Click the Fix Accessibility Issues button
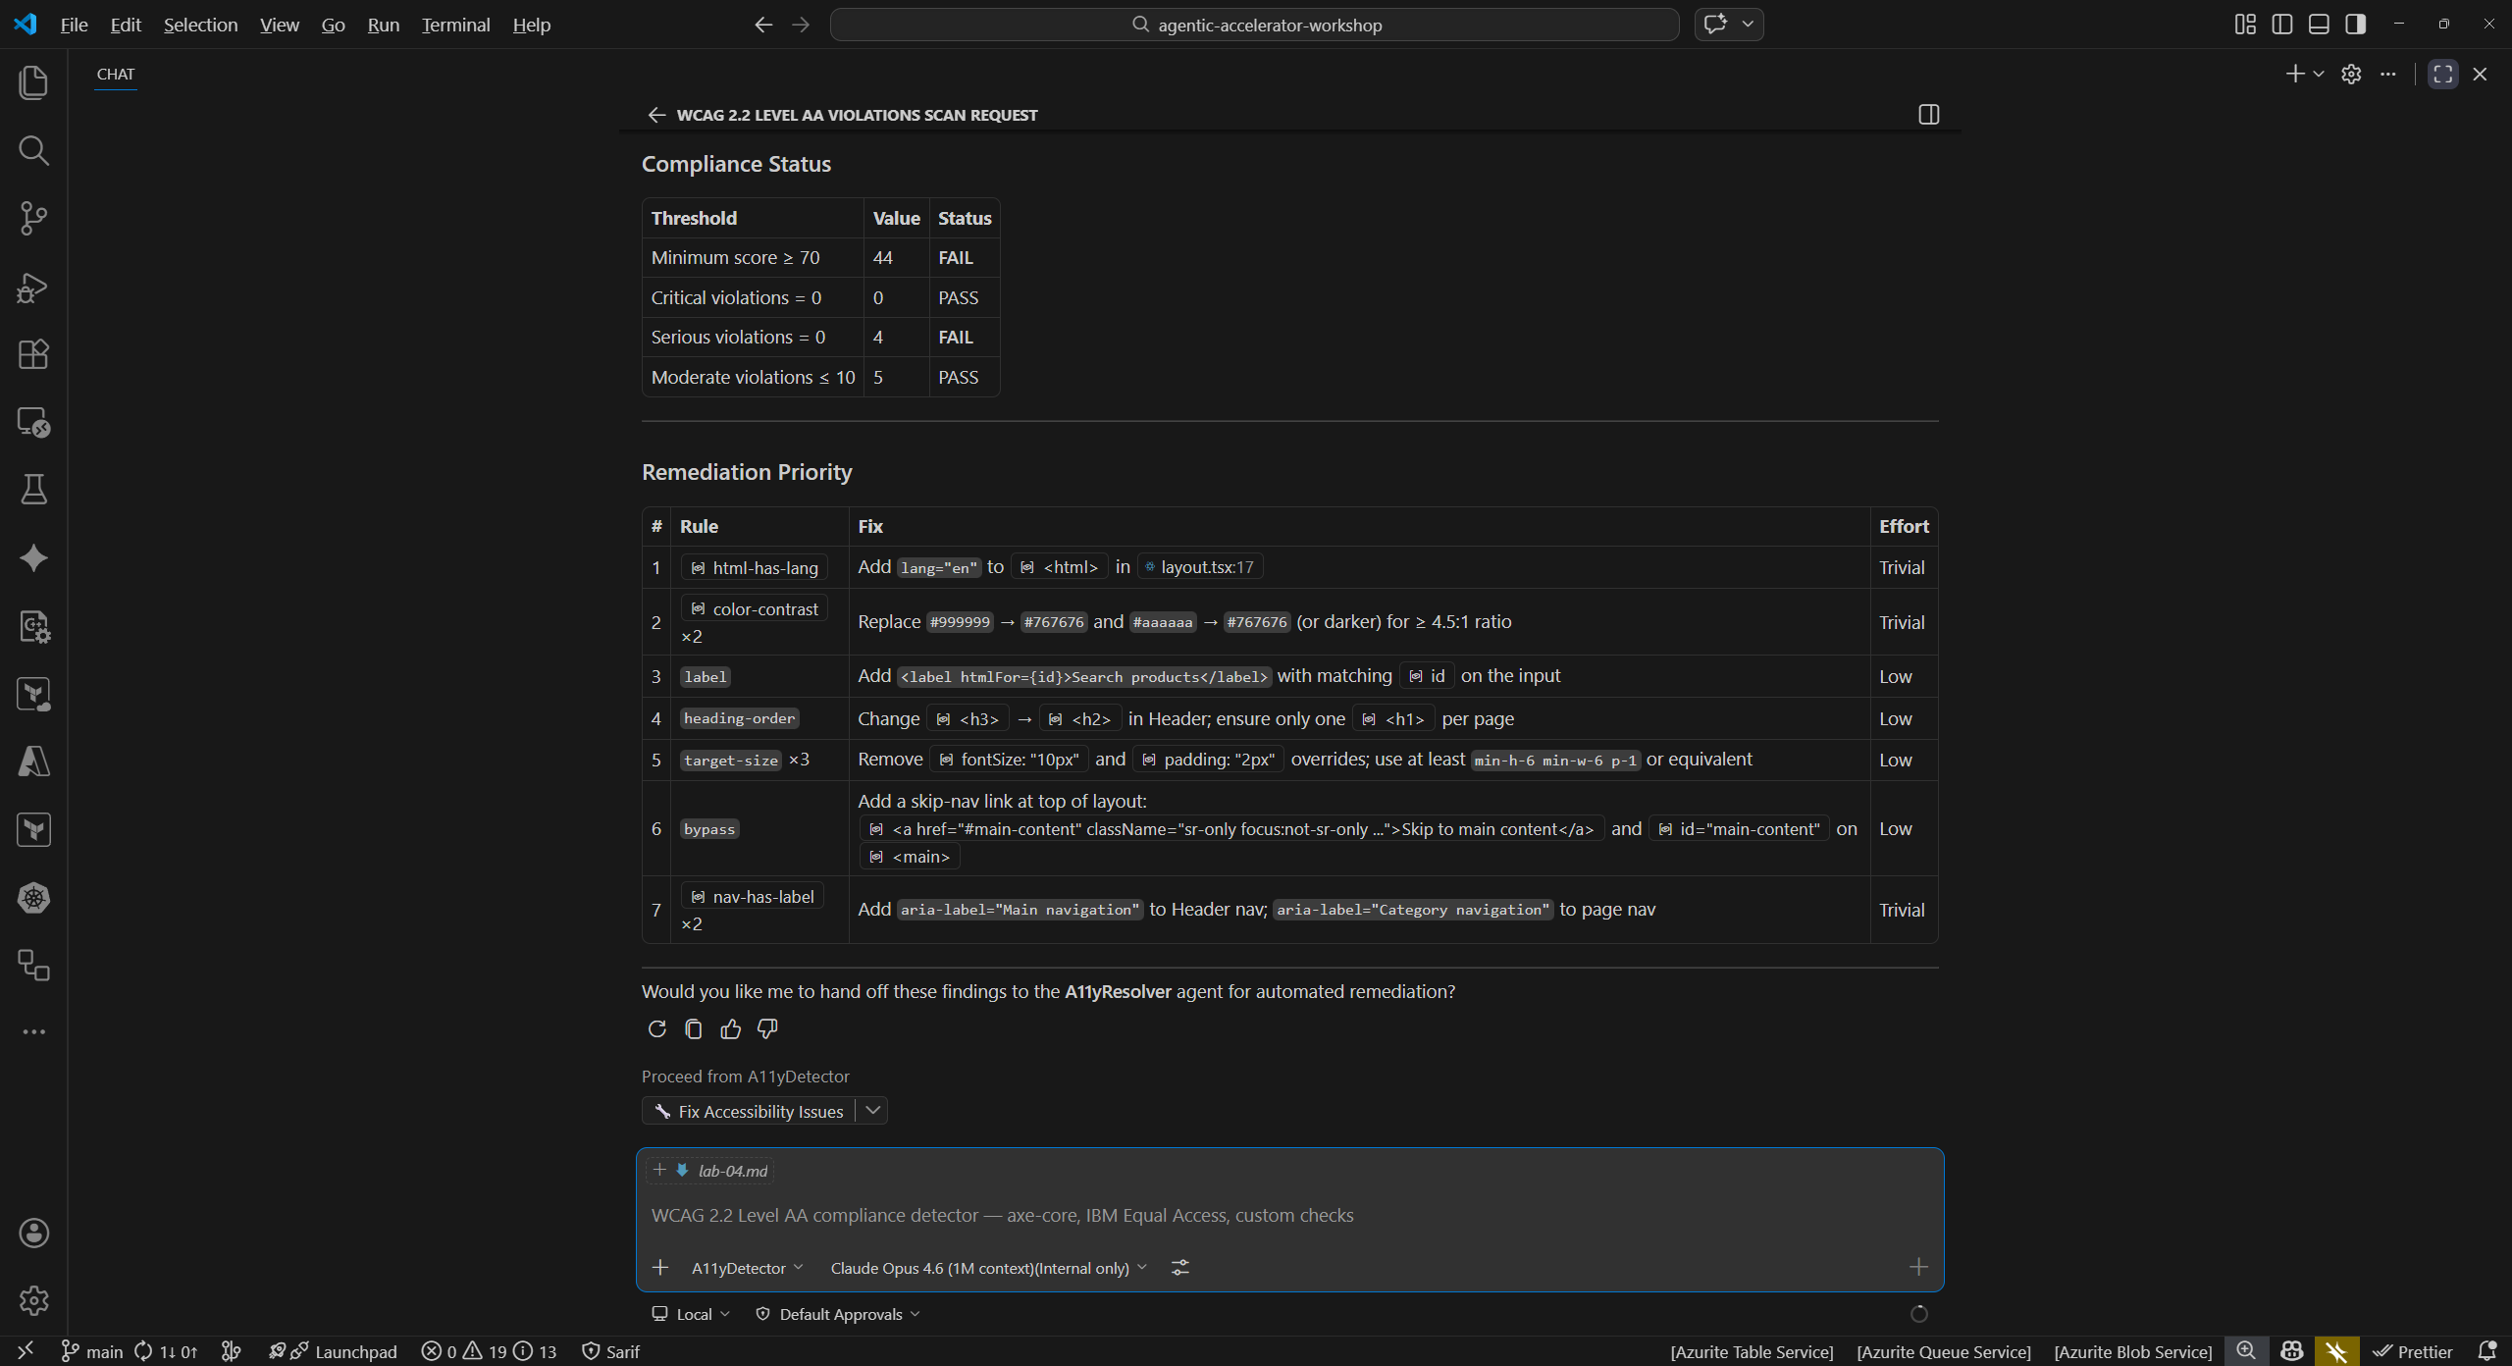This screenshot has height=1366, width=2512. [x=756, y=1110]
